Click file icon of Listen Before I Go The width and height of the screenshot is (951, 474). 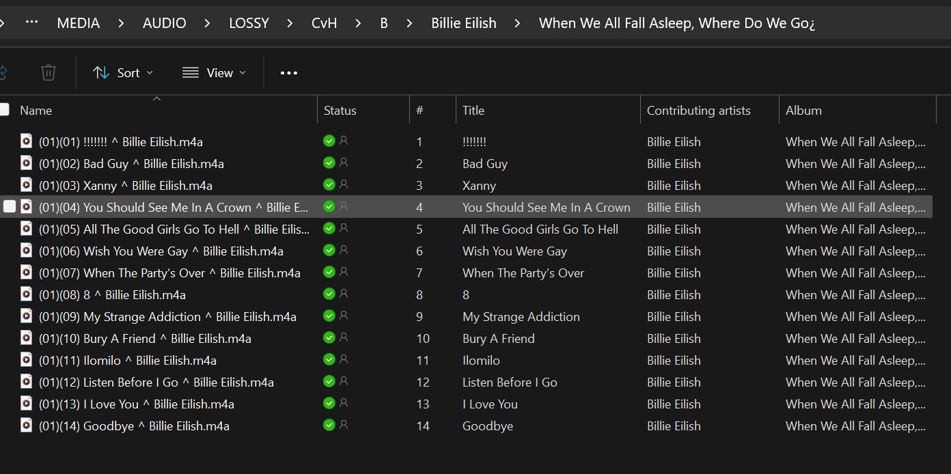26,382
